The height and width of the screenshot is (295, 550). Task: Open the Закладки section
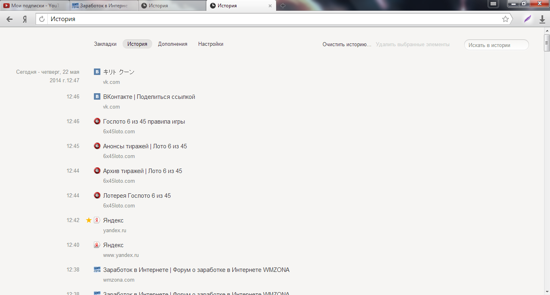(x=105, y=44)
